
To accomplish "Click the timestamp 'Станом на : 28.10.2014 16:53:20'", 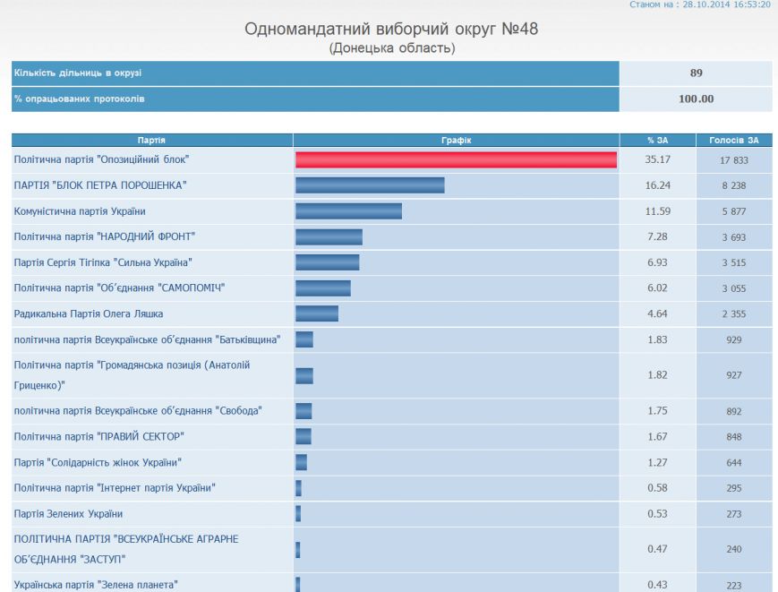I will [700, 4].
